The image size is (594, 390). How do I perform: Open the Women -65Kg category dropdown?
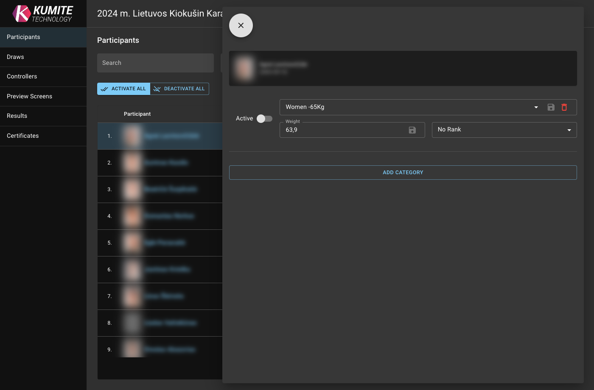click(x=536, y=107)
